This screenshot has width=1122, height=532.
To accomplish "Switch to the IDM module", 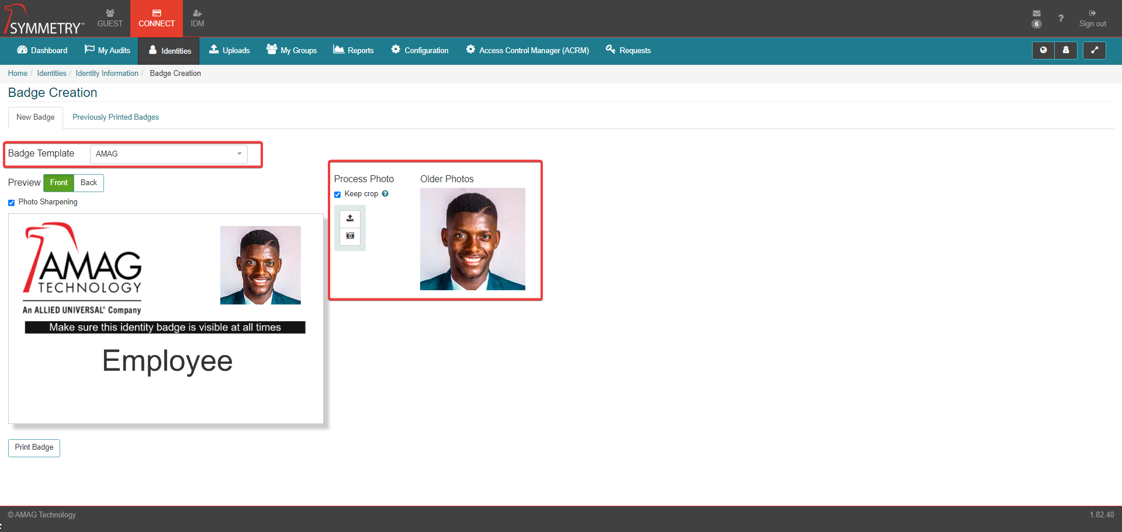I will point(198,18).
